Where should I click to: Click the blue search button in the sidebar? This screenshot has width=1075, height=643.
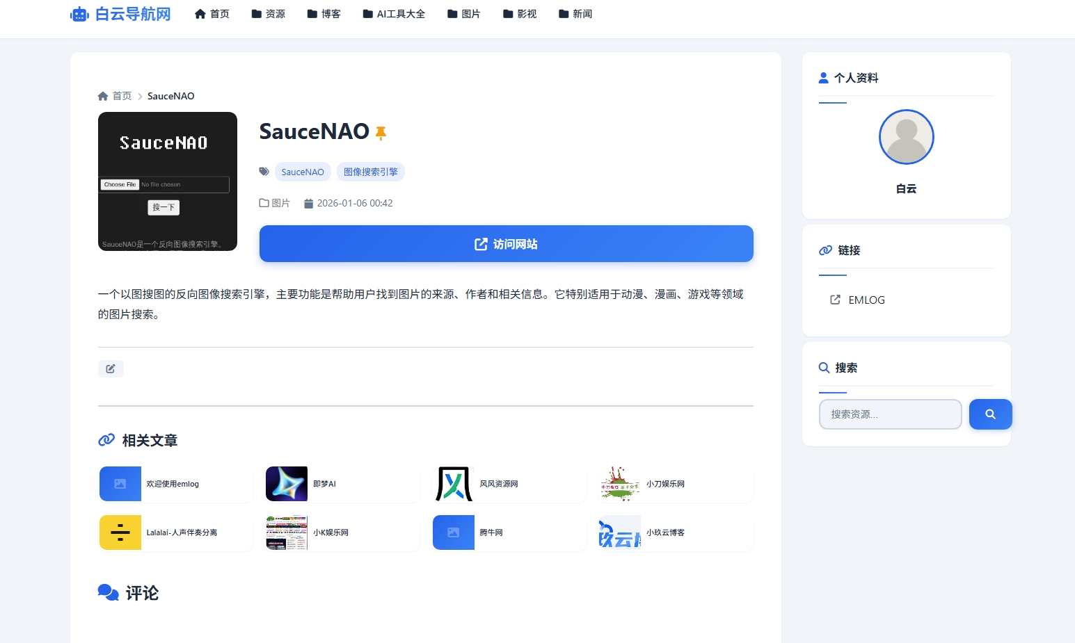coord(990,414)
